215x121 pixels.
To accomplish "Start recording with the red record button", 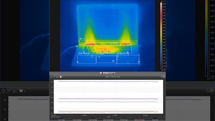I will point(104,73).
